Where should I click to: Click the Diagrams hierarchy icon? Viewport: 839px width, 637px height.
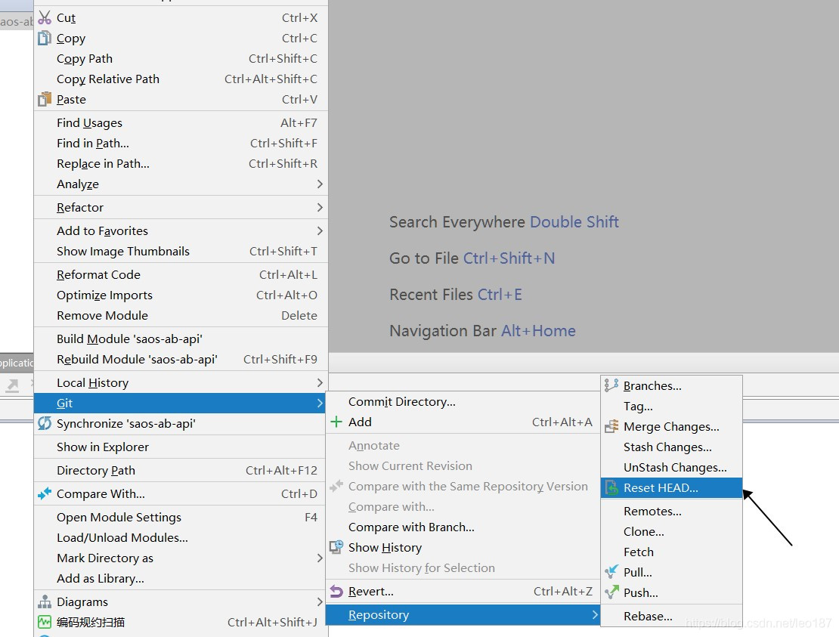click(45, 601)
